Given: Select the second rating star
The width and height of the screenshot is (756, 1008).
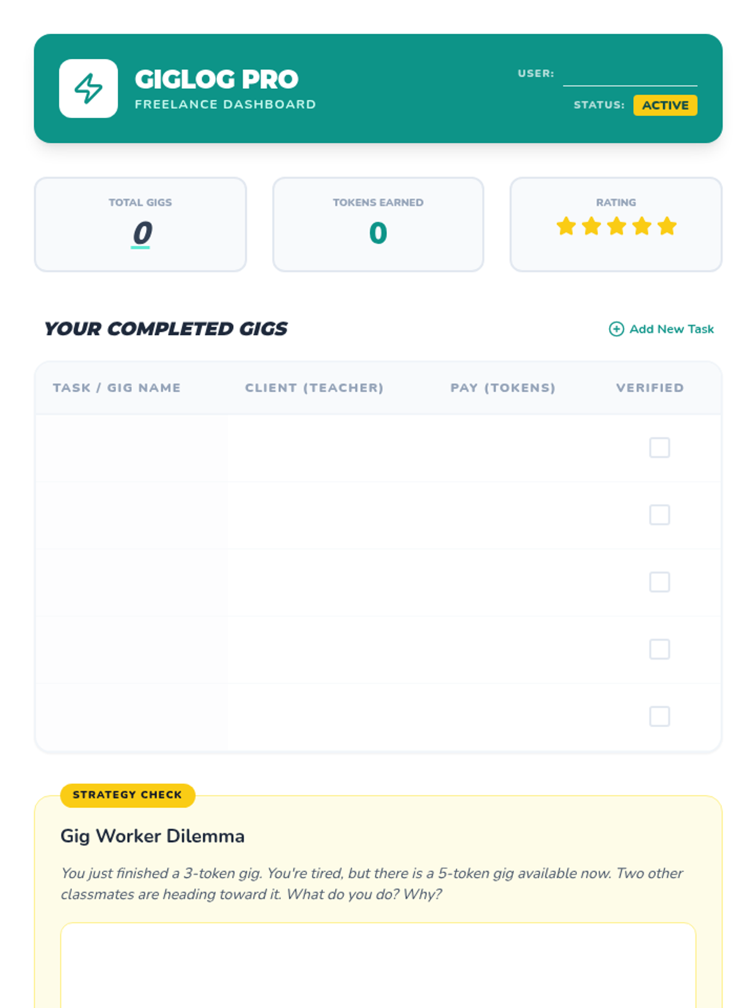Looking at the screenshot, I should coord(591,226).
